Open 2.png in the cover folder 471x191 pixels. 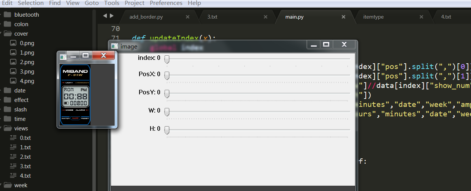click(x=27, y=62)
